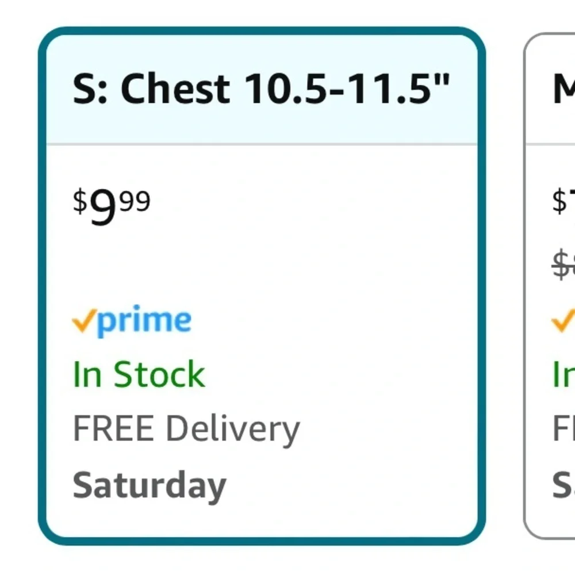Click the bold Saturday delivery date
Image resolution: width=575 pixels, height=575 pixels.
click(149, 486)
